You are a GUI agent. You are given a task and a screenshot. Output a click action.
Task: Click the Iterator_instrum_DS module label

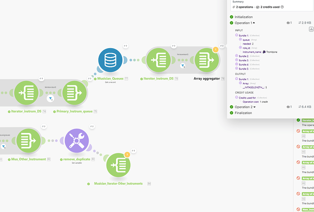pos(26,111)
